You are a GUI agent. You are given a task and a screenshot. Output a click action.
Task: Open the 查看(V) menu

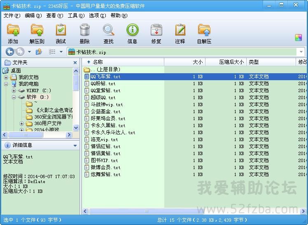click(x=55, y=16)
